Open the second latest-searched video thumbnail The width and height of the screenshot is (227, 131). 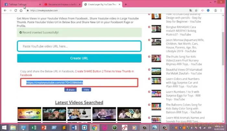tap(54, 114)
